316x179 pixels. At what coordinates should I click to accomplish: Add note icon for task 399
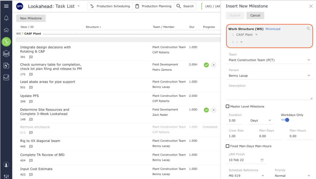[x=31, y=102]
